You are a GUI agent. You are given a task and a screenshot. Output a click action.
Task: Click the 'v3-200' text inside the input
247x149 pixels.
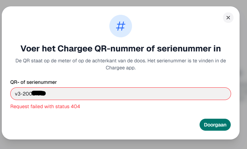pyautogui.click(x=23, y=94)
